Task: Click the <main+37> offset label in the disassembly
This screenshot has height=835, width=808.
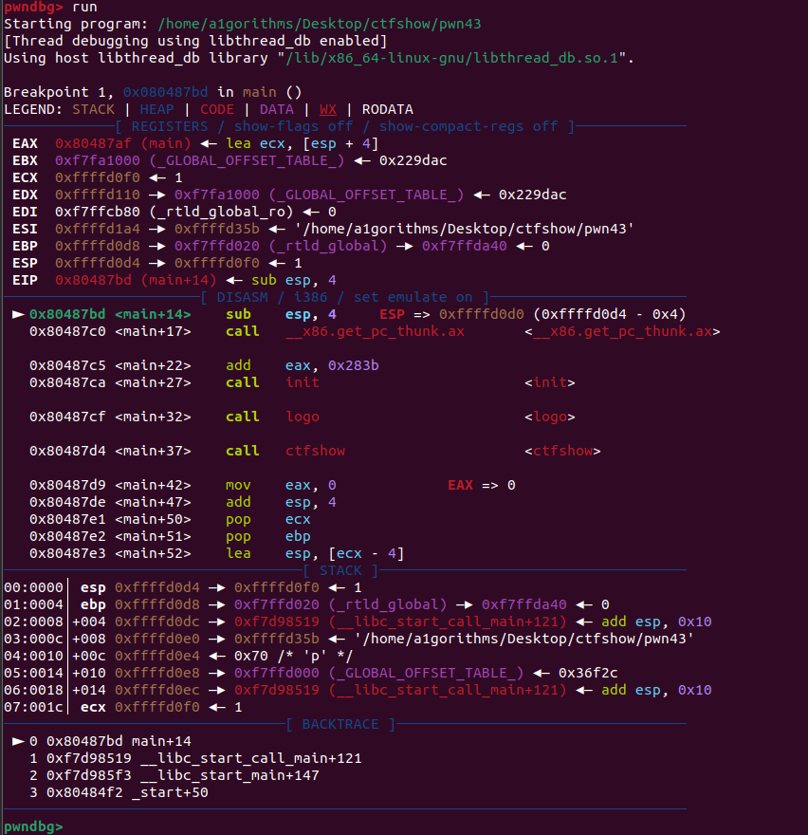Action: tap(153, 451)
